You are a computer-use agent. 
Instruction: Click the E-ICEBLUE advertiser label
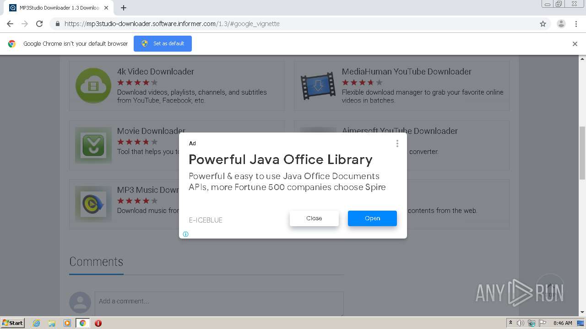[x=206, y=220]
